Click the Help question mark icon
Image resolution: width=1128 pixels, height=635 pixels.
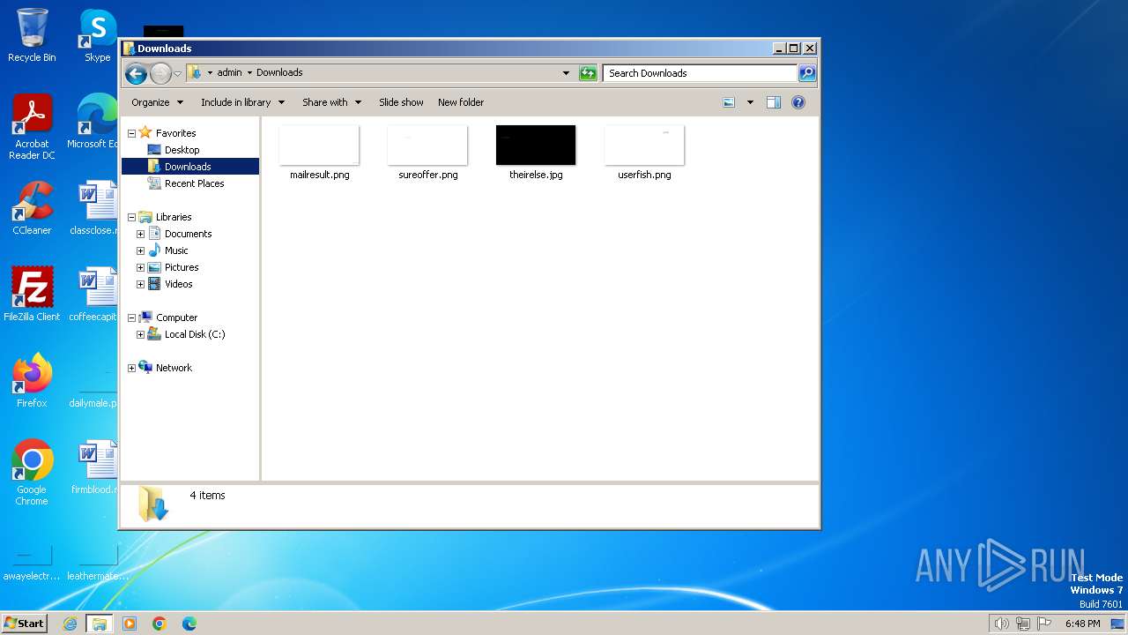point(798,102)
